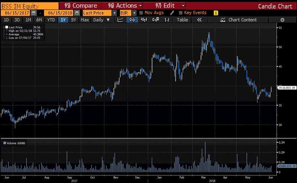Select the bar chart type icon

coord(144,20)
